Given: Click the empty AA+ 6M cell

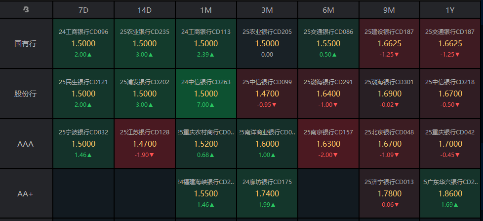Looking at the screenshot, I should [328, 193].
